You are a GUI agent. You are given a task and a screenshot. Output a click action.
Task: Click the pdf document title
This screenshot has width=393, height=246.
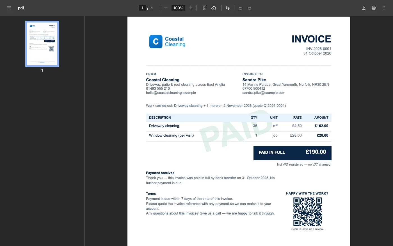(21, 8)
